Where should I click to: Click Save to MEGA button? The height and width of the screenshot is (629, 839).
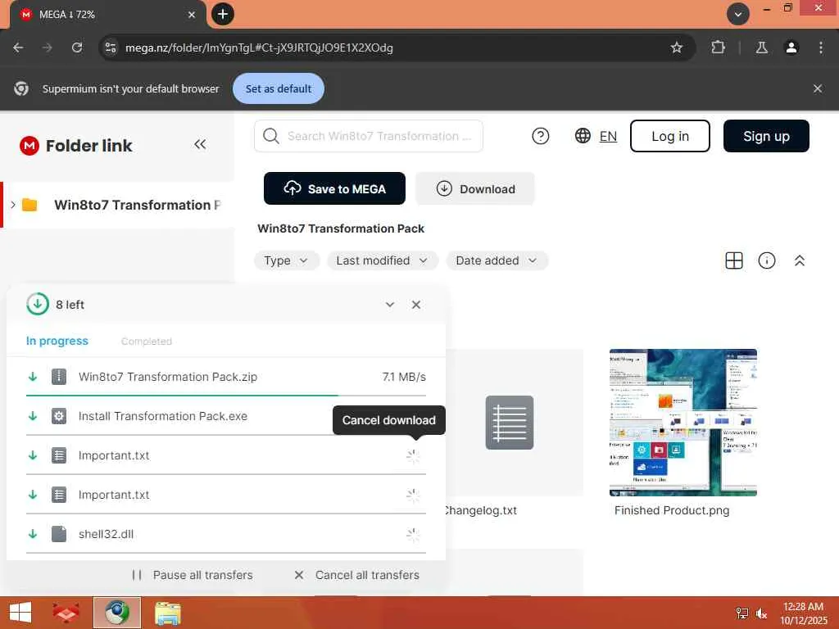pos(334,188)
